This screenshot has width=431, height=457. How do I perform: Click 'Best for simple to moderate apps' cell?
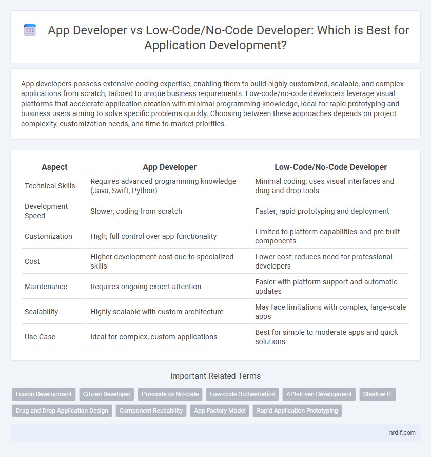(x=330, y=337)
